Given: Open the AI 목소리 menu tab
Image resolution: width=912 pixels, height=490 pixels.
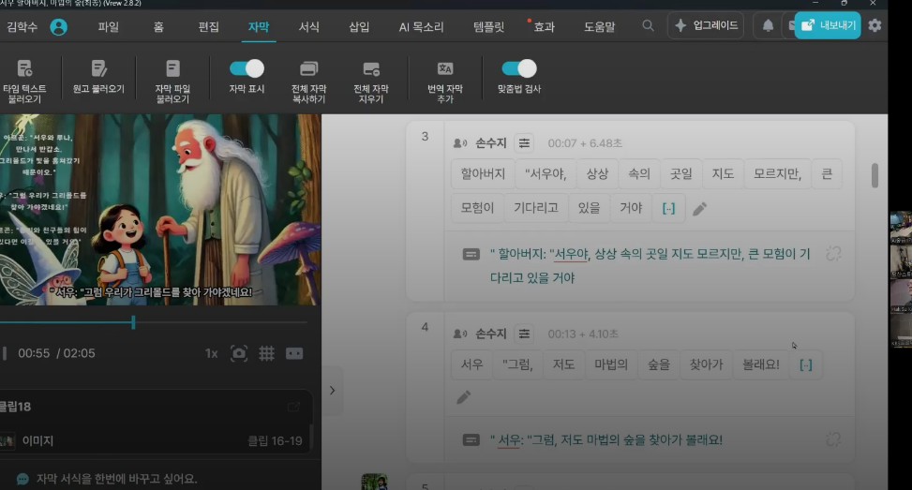Looking at the screenshot, I should click(x=421, y=26).
